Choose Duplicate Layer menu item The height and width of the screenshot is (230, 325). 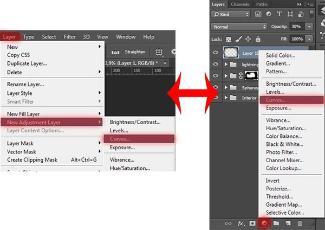(x=27, y=63)
